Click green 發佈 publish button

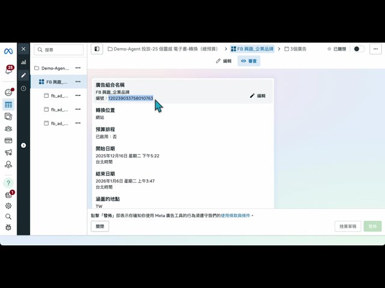point(372,226)
